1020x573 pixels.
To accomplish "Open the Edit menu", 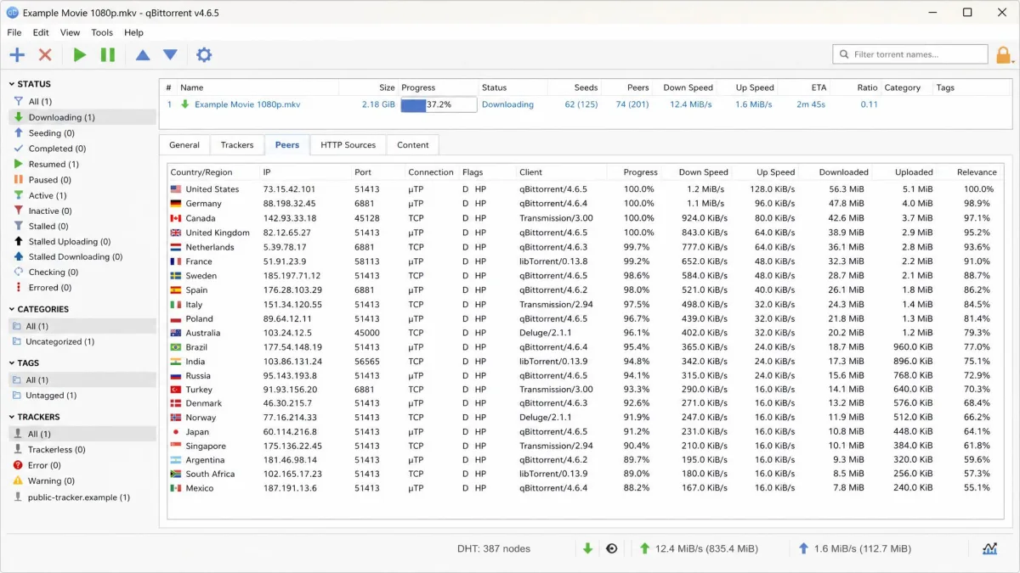I will click(41, 32).
